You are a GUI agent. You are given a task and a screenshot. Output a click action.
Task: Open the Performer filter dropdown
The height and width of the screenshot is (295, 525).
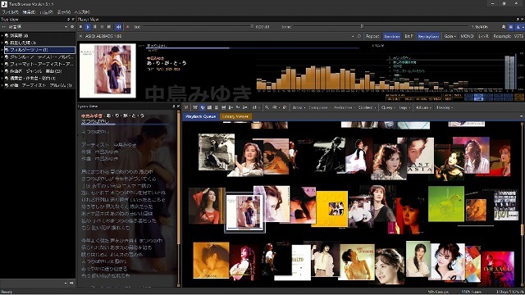click(x=345, y=107)
